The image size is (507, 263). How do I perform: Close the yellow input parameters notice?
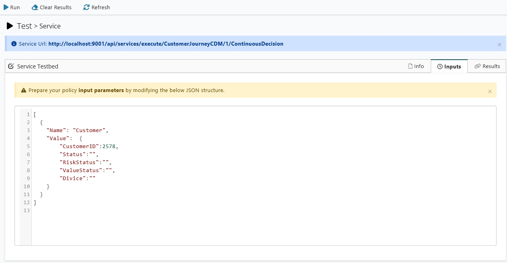490,91
